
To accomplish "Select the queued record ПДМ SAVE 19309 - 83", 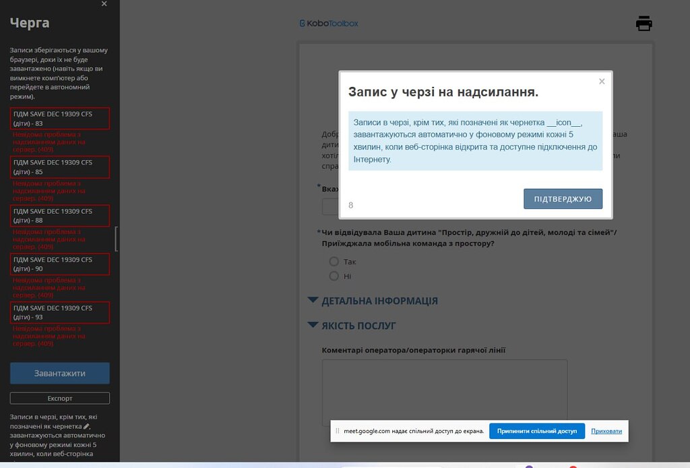I will 59,118.
